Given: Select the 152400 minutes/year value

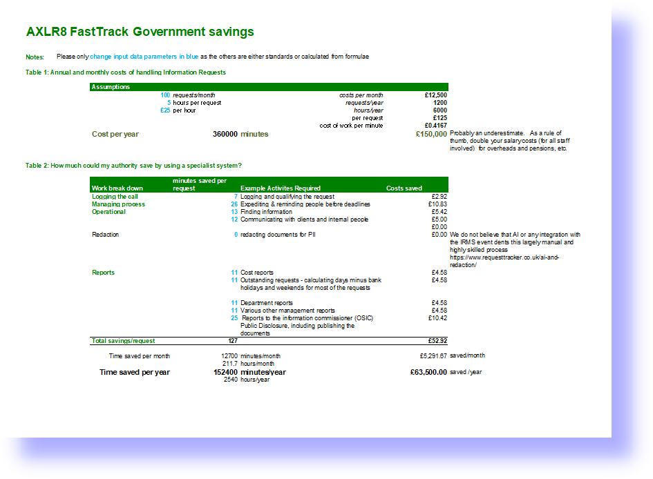Looking at the screenshot, I should click(x=226, y=372).
